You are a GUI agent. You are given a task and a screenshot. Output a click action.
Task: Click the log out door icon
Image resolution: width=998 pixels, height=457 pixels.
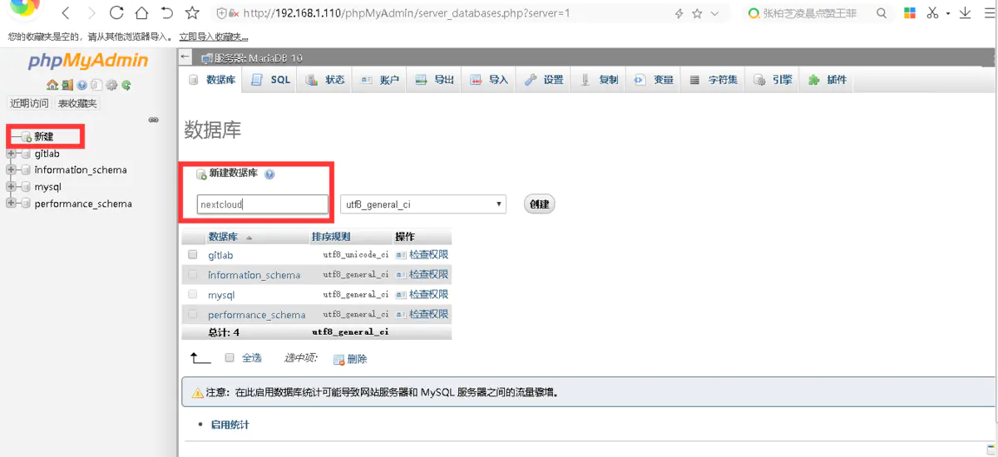click(67, 85)
